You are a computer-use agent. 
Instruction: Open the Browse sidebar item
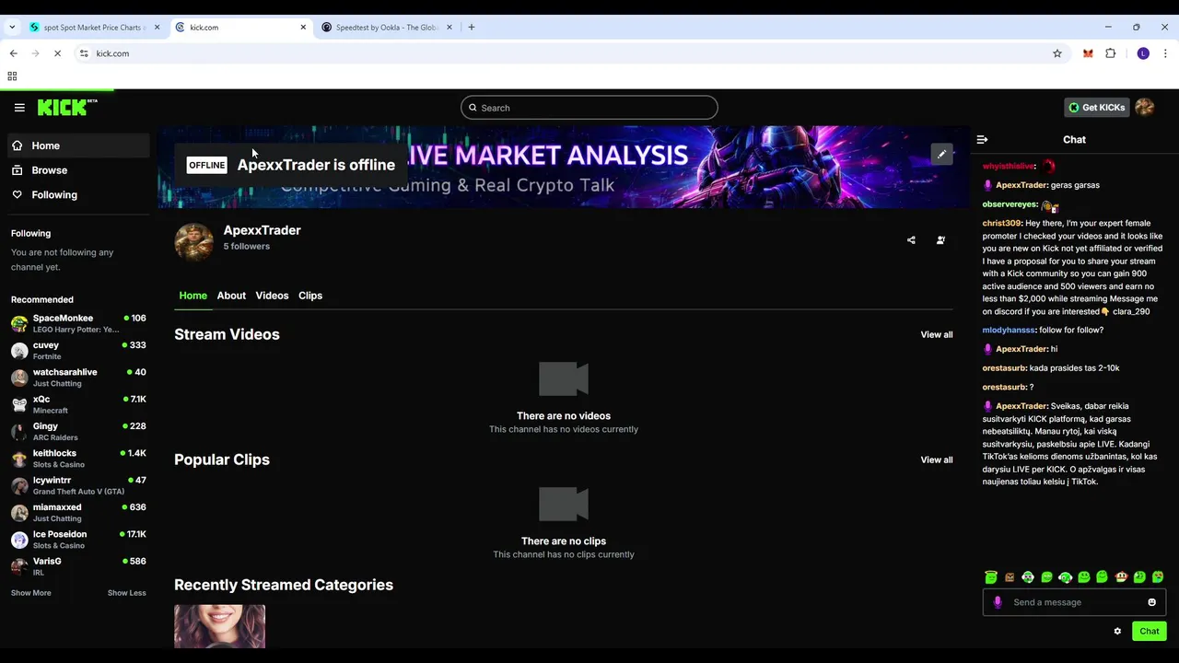(77, 170)
